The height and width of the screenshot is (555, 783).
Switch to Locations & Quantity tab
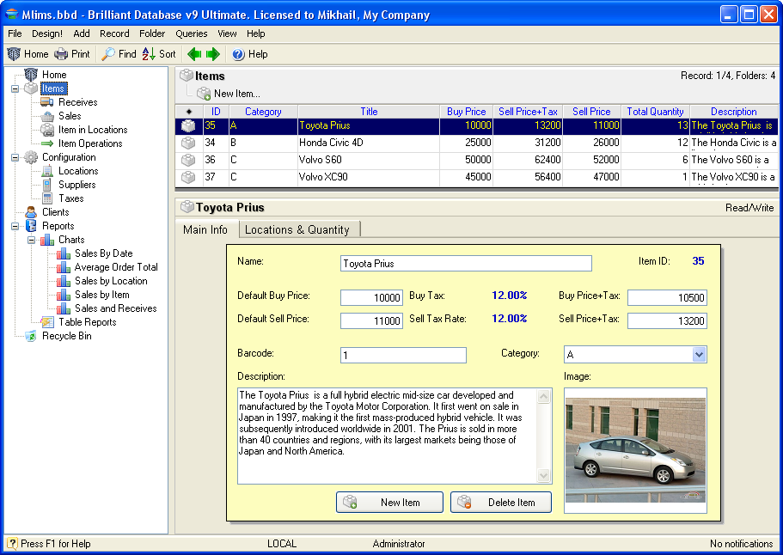297,229
